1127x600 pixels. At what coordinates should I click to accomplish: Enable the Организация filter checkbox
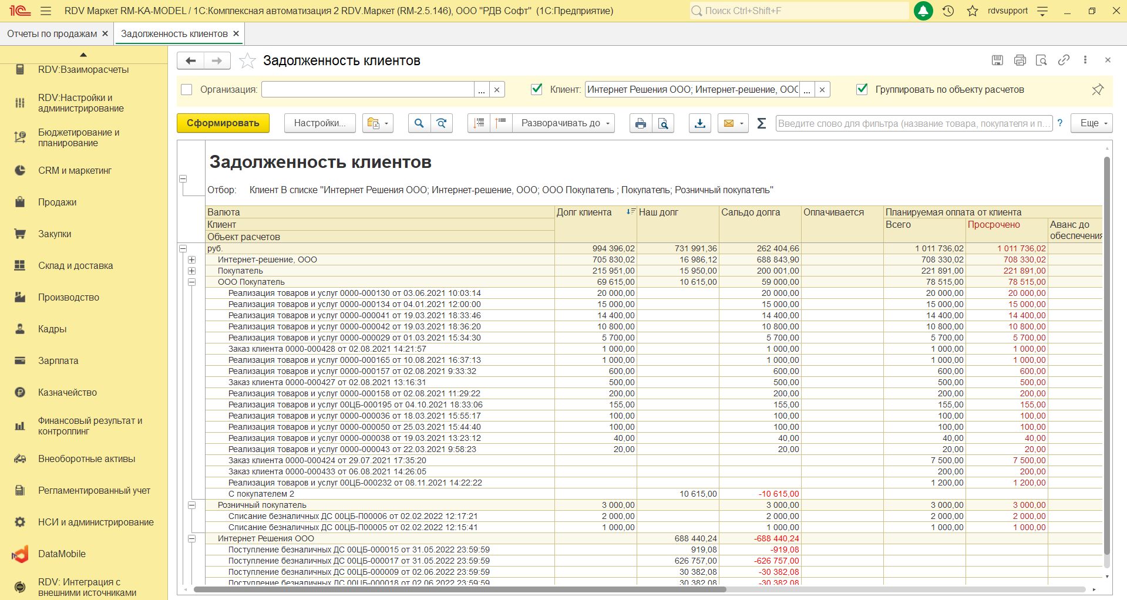coord(187,90)
